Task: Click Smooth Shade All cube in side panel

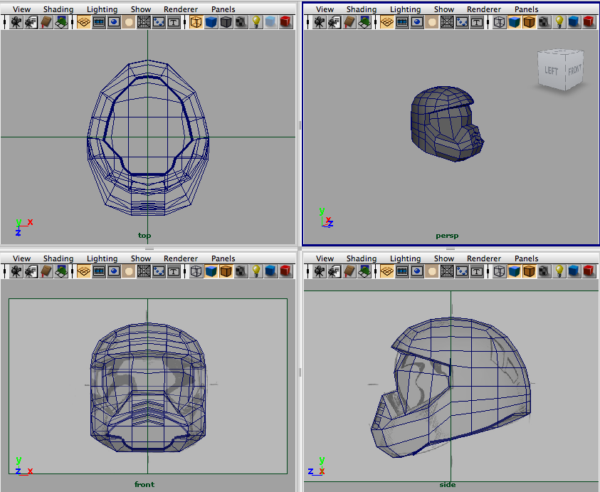Action: click(x=515, y=271)
